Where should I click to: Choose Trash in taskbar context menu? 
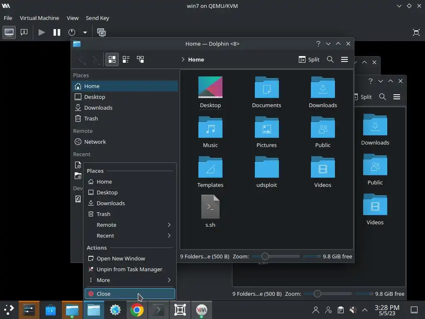point(130,214)
